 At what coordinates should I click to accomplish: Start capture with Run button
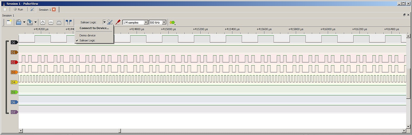click(x=18, y=9)
